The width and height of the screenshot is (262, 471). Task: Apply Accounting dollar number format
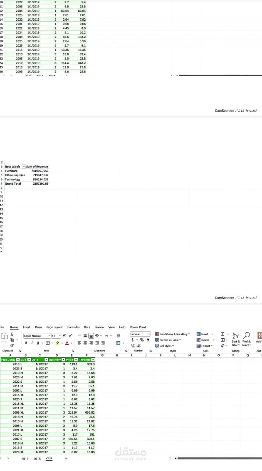132,340
